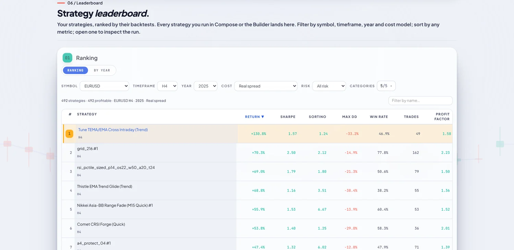Click the +70.3% return value
514x250 pixels.
[258, 153]
